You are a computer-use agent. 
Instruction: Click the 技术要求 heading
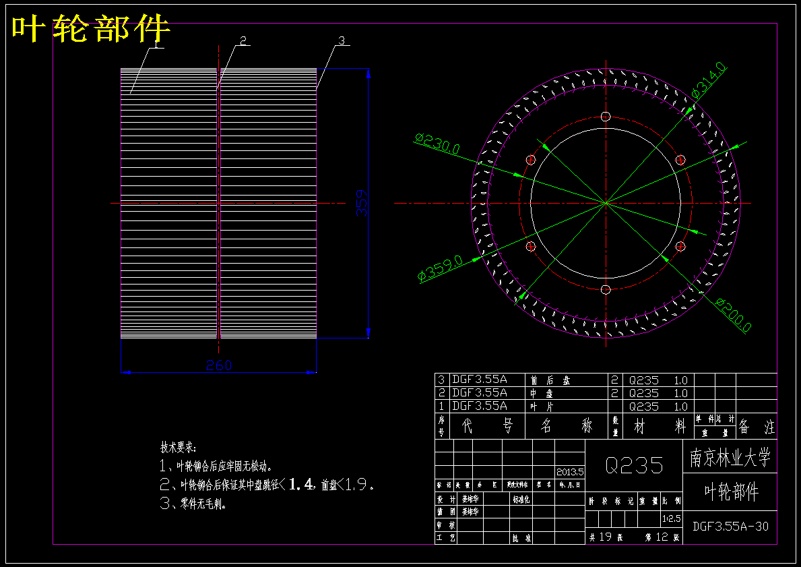(x=179, y=448)
